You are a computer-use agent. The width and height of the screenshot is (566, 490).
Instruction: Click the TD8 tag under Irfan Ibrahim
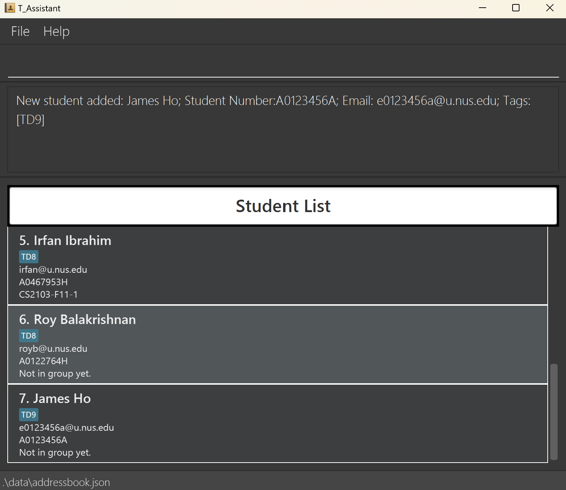click(x=29, y=257)
